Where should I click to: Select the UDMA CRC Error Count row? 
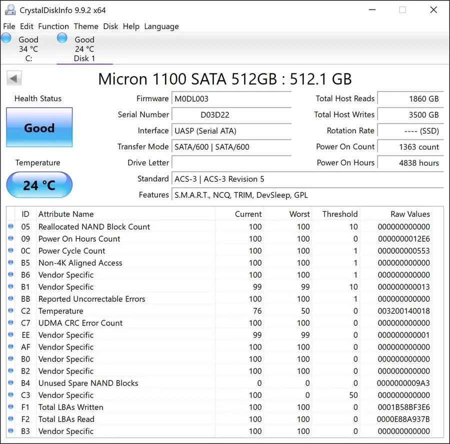click(x=219, y=323)
